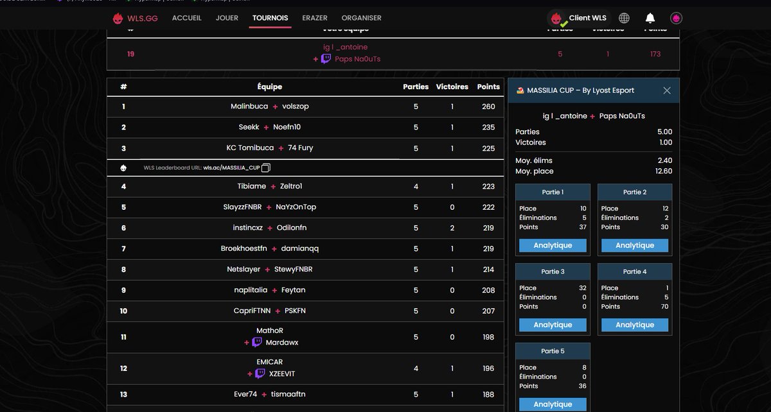Click the Partie 1 card header
This screenshot has width=771, height=412.
[x=553, y=192]
